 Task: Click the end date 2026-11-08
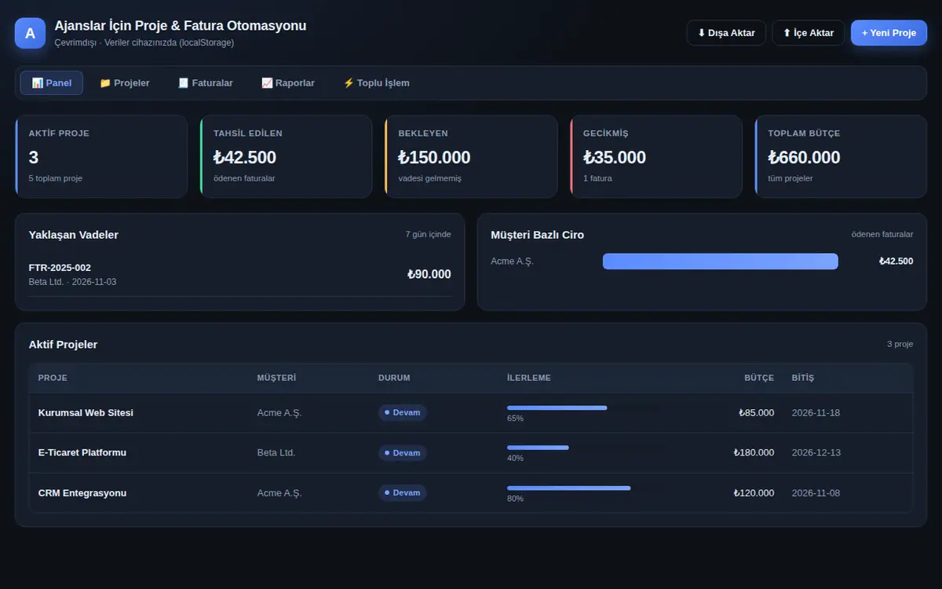click(816, 493)
